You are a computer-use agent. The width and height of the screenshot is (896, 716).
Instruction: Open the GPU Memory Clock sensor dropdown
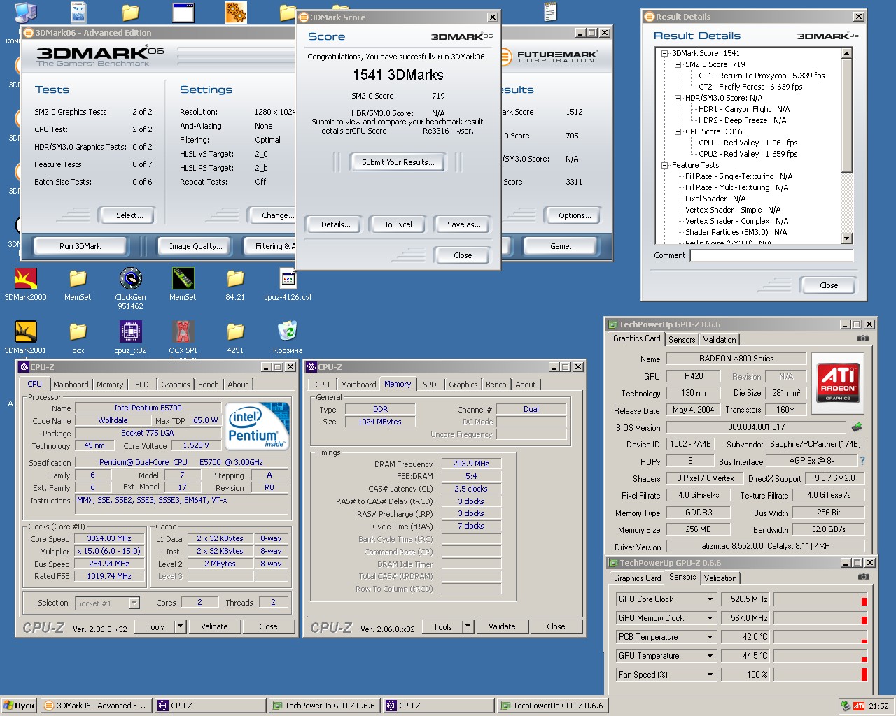tap(710, 618)
